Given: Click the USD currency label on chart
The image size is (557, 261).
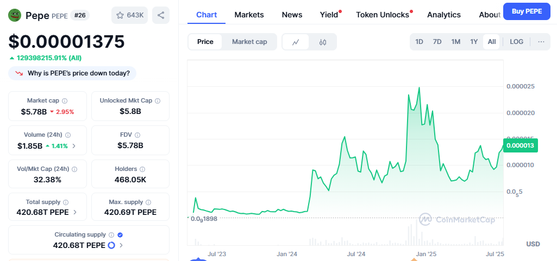Looking at the screenshot, I should [x=533, y=244].
